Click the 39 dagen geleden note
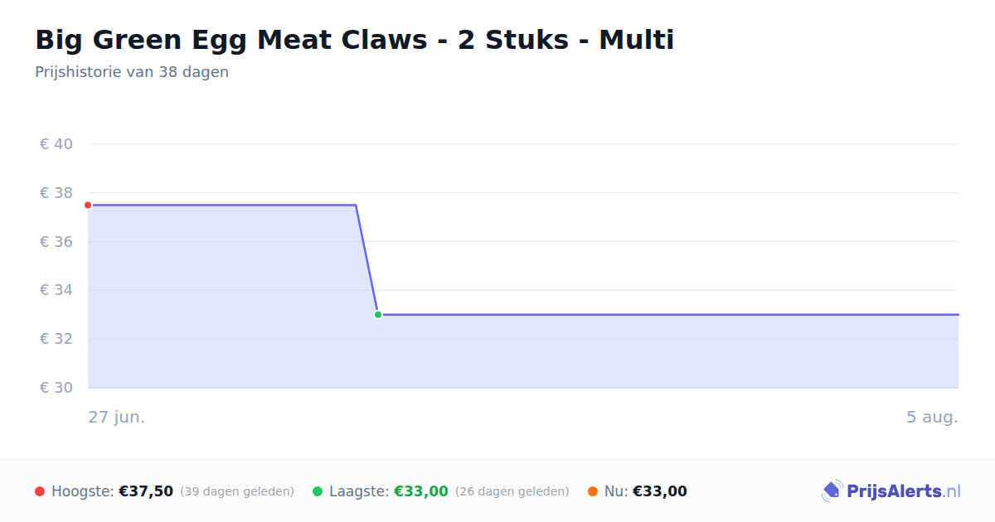The image size is (995, 522). pyautogui.click(x=237, y=491)
